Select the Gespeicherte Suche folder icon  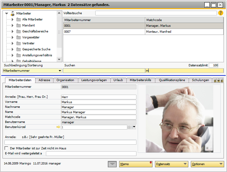[18, 49]
